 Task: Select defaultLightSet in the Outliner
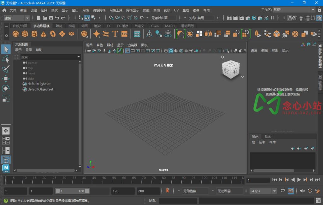39,84
